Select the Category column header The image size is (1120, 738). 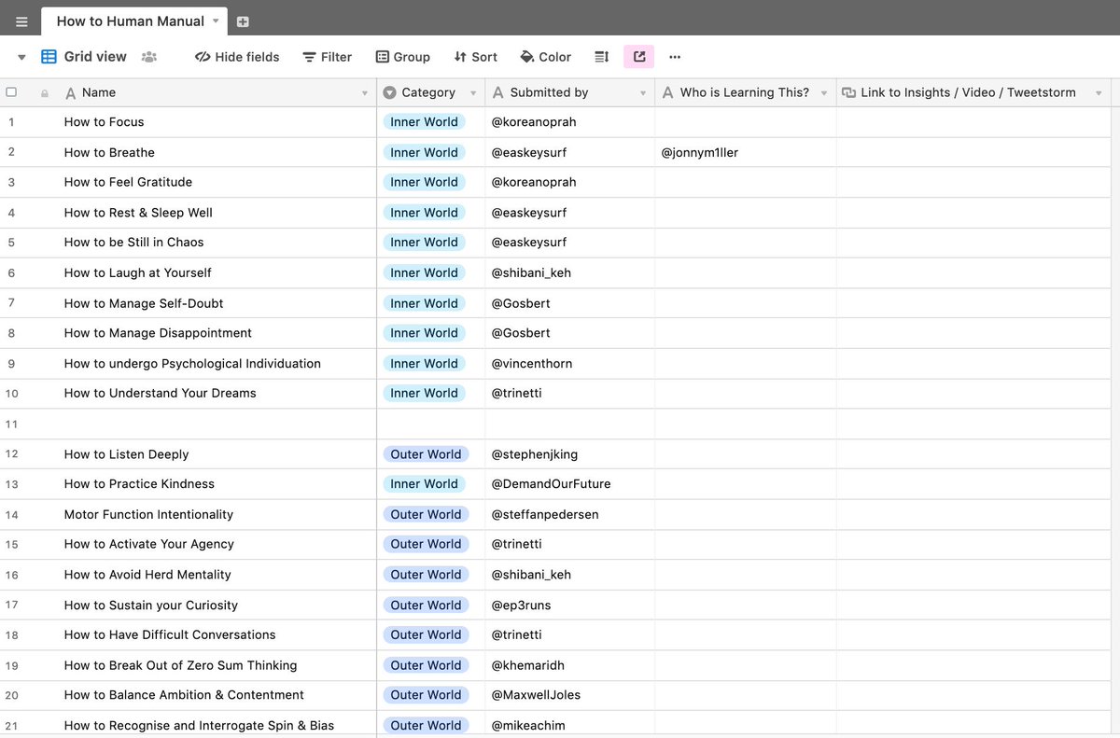(x=431, y=92)
